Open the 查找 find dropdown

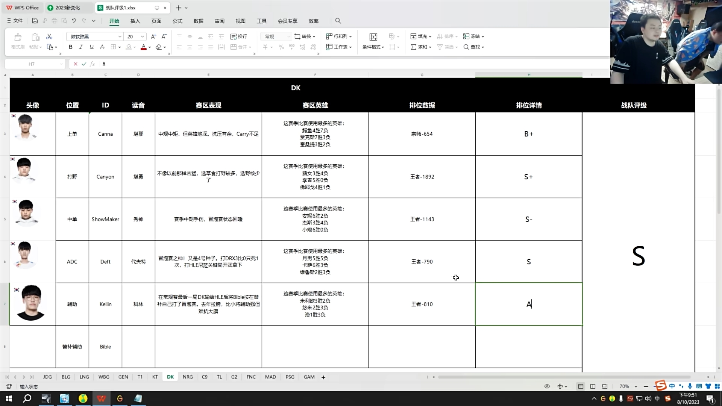click(473, 47)
